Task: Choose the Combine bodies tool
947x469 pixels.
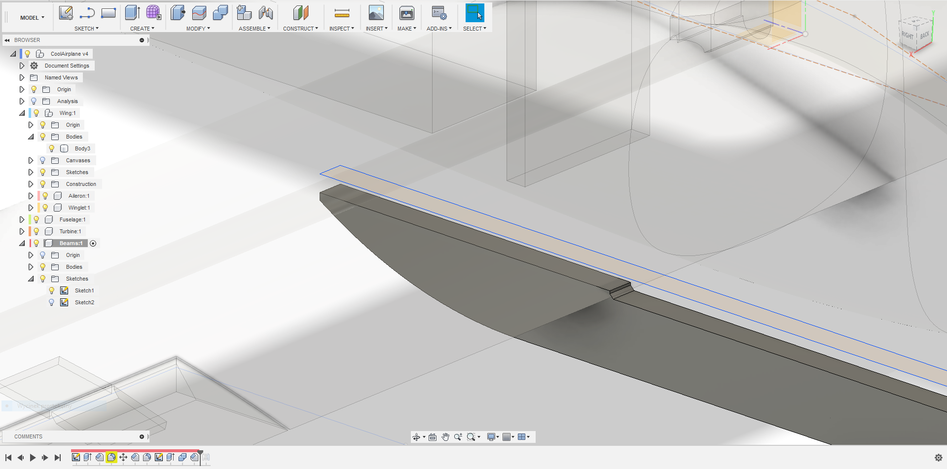Action: [220, 13]
